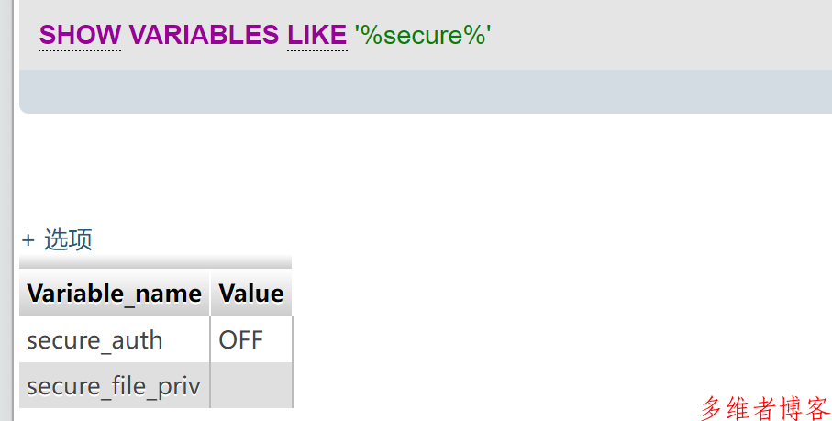Expand the 选项 options section

(68, 239)
